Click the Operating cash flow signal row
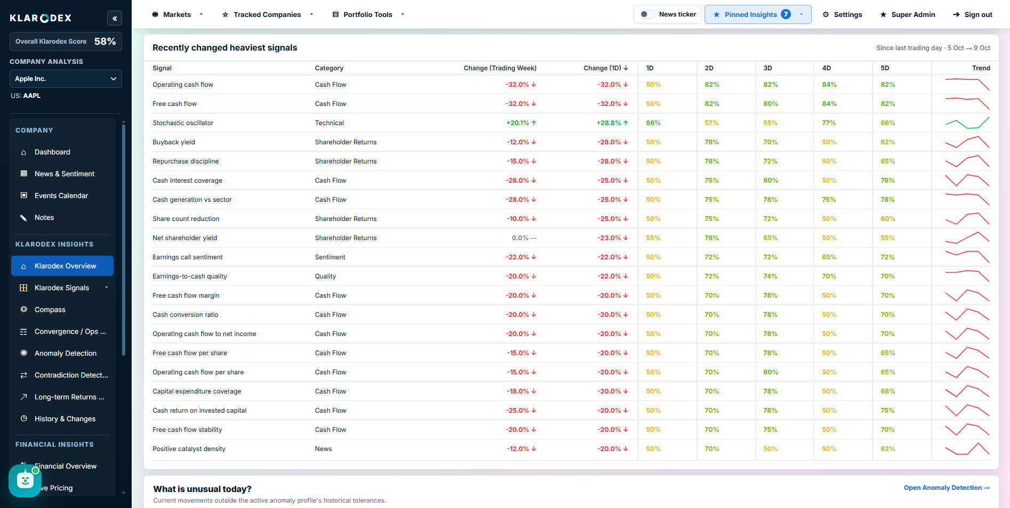The image size is (1010, 508). [571, 85]
